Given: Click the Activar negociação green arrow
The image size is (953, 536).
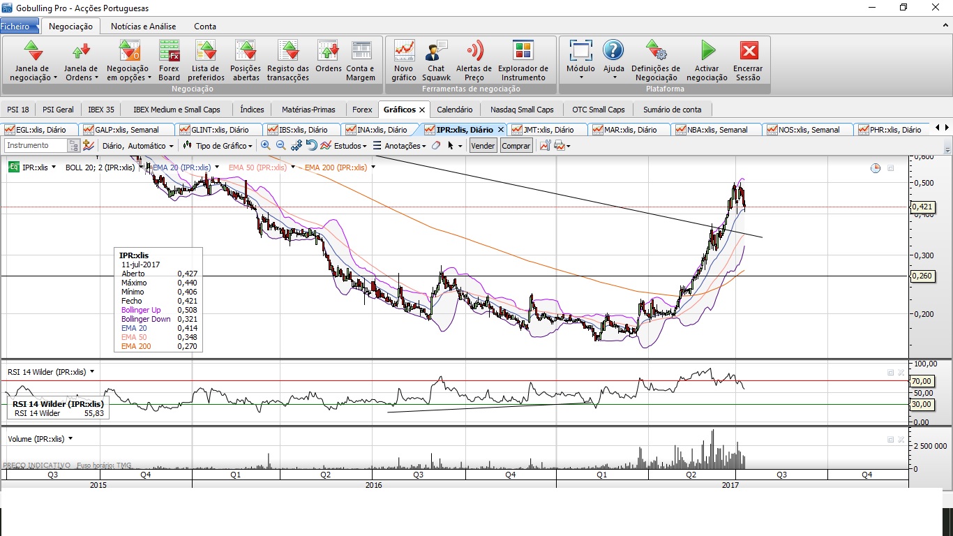Looking at the screenshot, I should tap(707, 60).
